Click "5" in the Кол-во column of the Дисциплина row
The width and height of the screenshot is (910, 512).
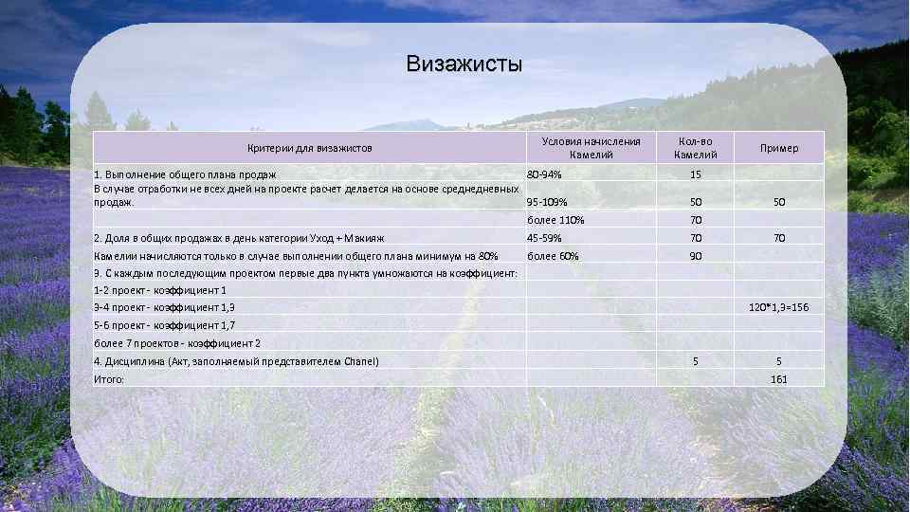point(695,361)
